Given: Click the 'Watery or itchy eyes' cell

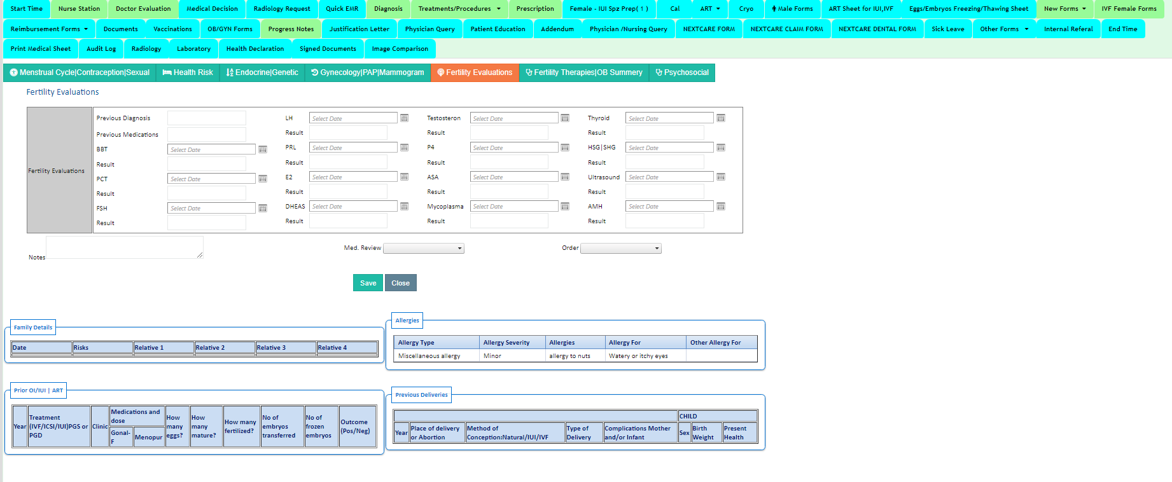Looking at the screenshot, I should pyautogui.click(x=645, y=356).
